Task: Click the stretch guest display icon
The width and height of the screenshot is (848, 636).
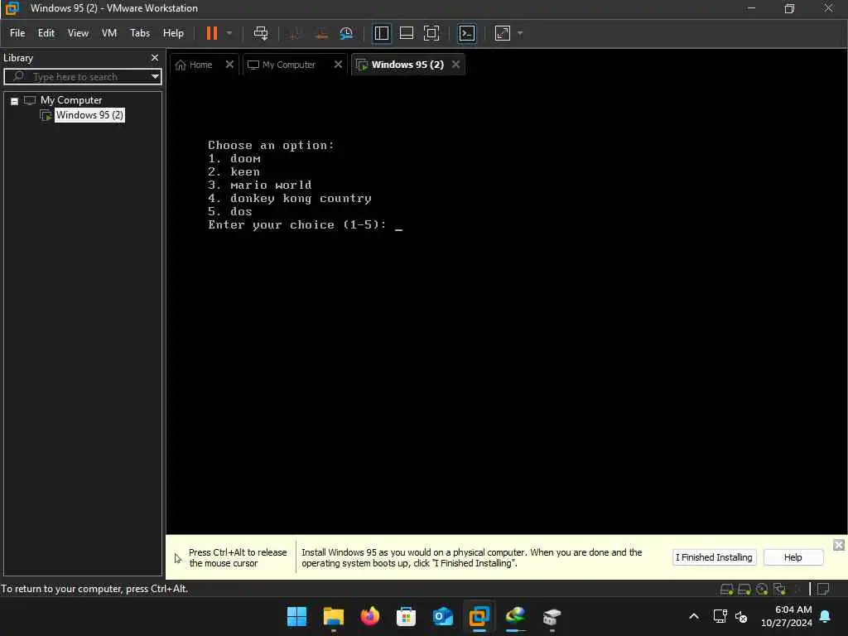Action: (x=503, y=33)
